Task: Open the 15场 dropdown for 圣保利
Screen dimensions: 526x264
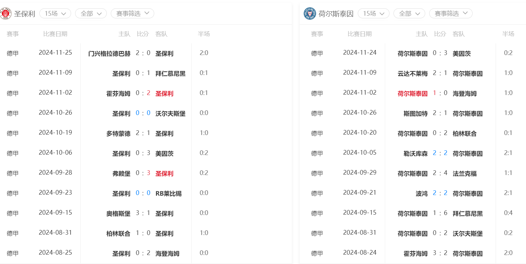Action: [x=55, y=13]
